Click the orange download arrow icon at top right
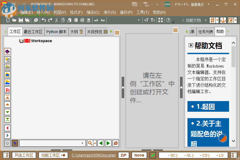The height and width of the screenshot is (160, 240). click(223, 20)
